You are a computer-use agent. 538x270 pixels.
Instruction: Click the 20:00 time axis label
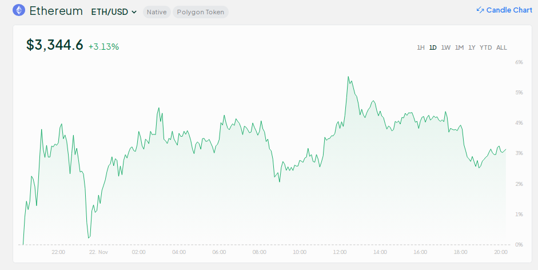point(501,252)
